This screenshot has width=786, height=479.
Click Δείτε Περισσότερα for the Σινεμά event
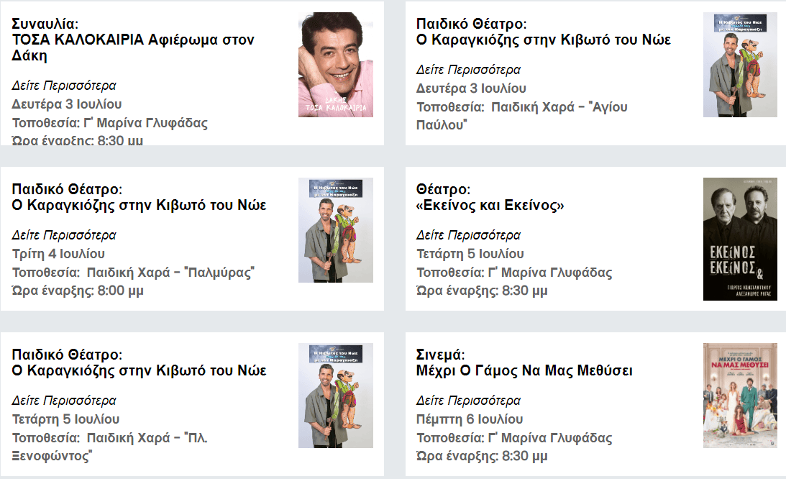pyautogui.click(x=468, y=401)
